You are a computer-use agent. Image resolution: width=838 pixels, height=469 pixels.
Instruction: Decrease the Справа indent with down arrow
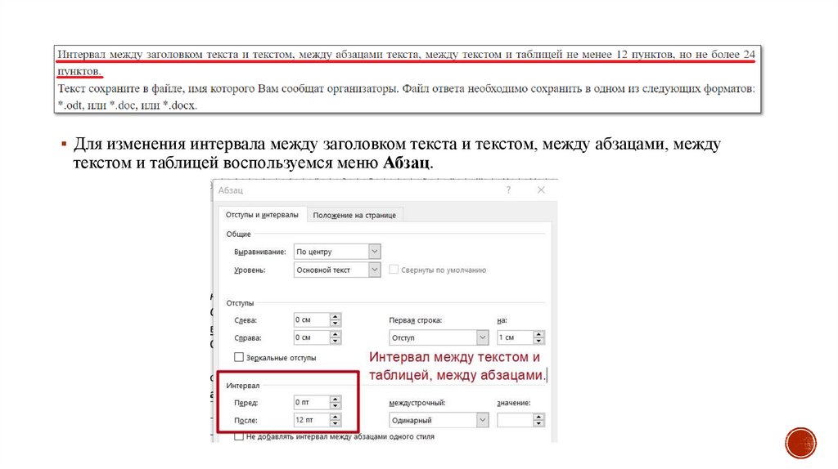point(335,341)
